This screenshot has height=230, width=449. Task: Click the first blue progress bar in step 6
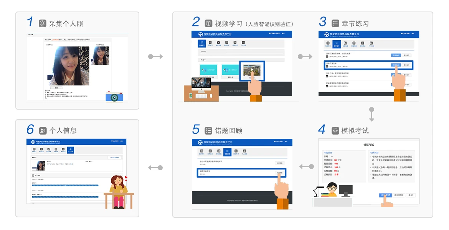coord(65,186)
